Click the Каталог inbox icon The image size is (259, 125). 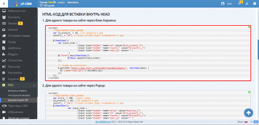click(x=4, y=30)
